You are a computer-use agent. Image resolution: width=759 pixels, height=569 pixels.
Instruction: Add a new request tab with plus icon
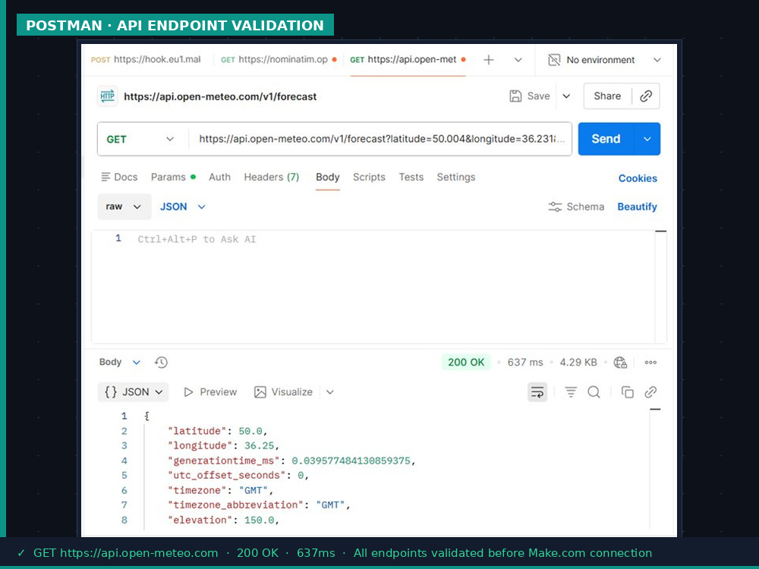488,60
